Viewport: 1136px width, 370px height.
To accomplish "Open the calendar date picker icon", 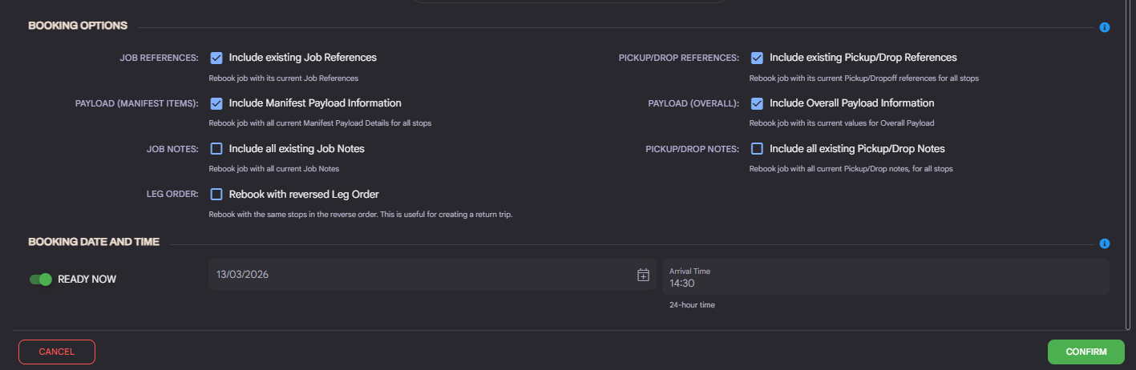I will pyautogui.click(x=643, y=275).
